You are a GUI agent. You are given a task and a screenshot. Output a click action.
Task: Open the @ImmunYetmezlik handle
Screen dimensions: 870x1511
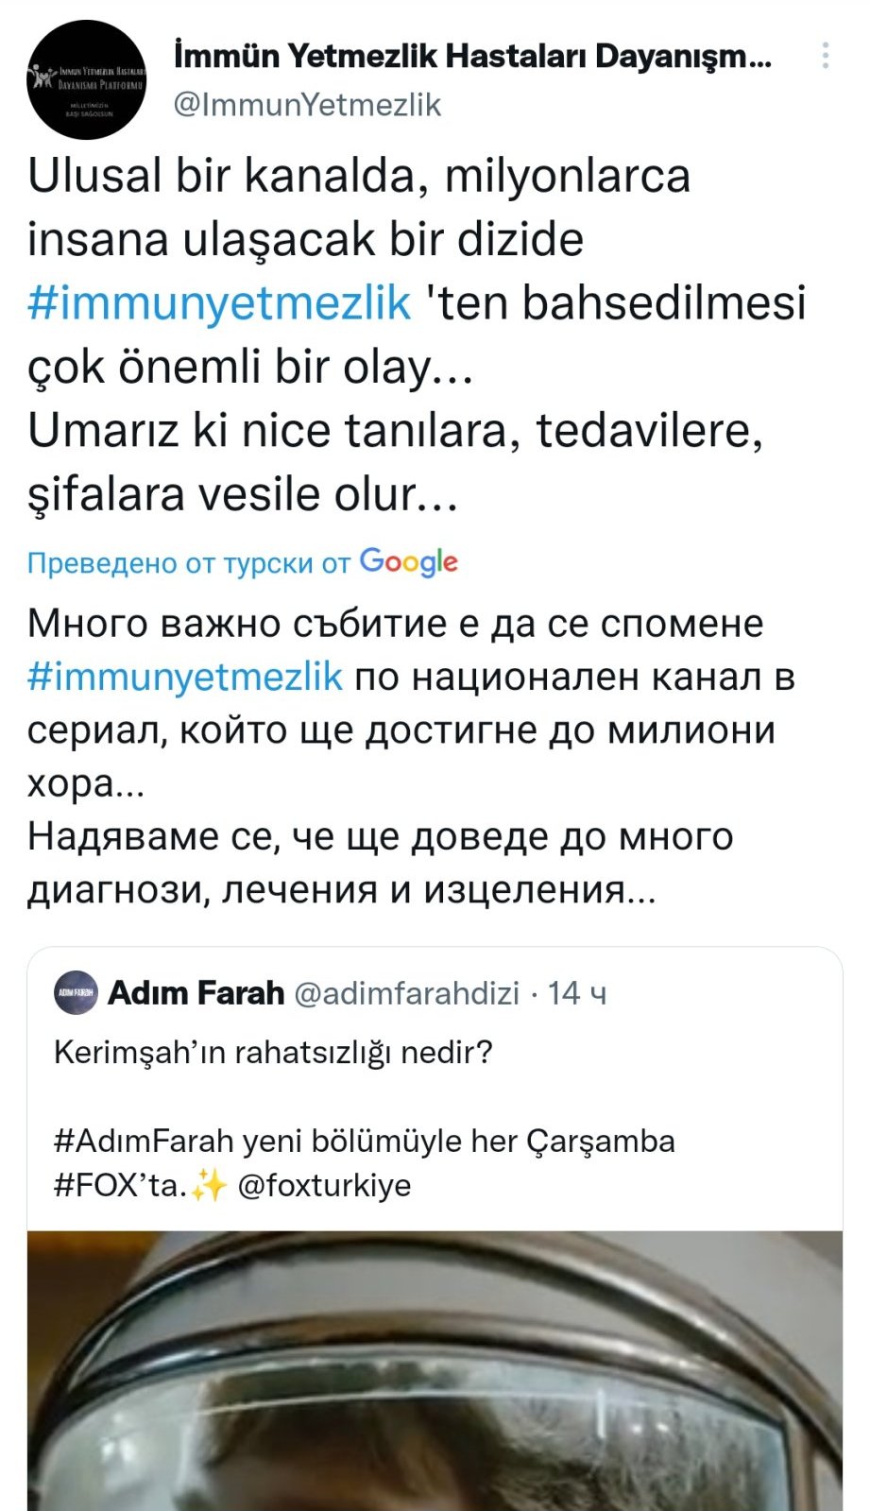point(308,104)
